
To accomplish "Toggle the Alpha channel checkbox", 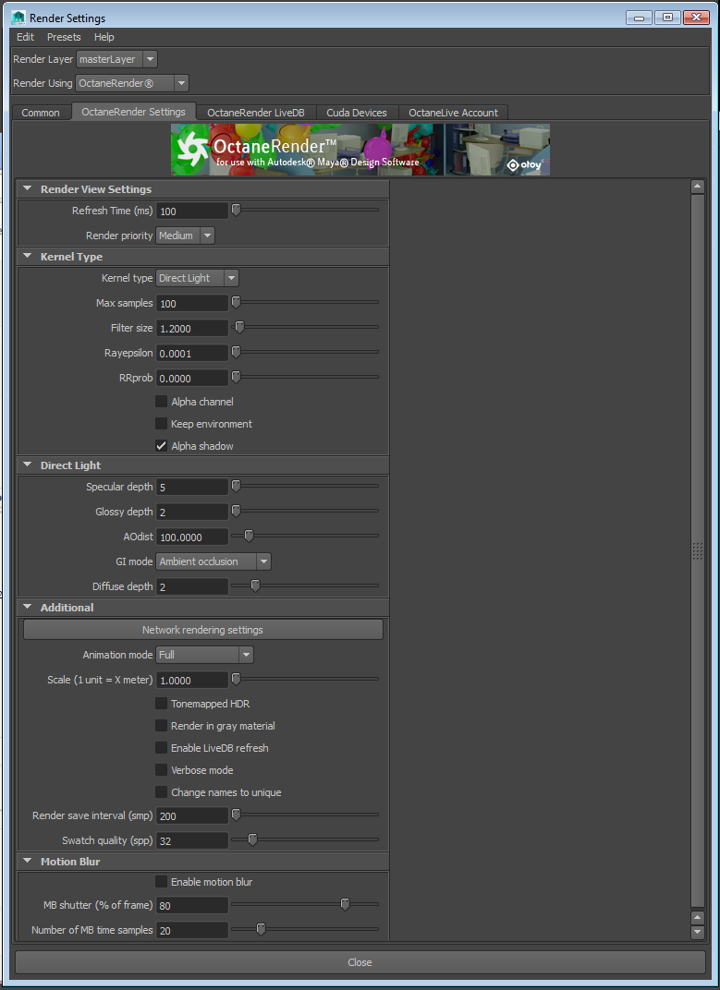I will (161, 402).
